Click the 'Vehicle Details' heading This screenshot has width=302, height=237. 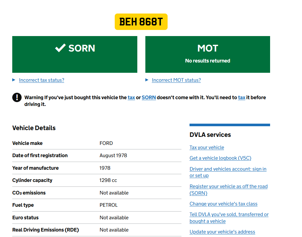tap(34, 128)
